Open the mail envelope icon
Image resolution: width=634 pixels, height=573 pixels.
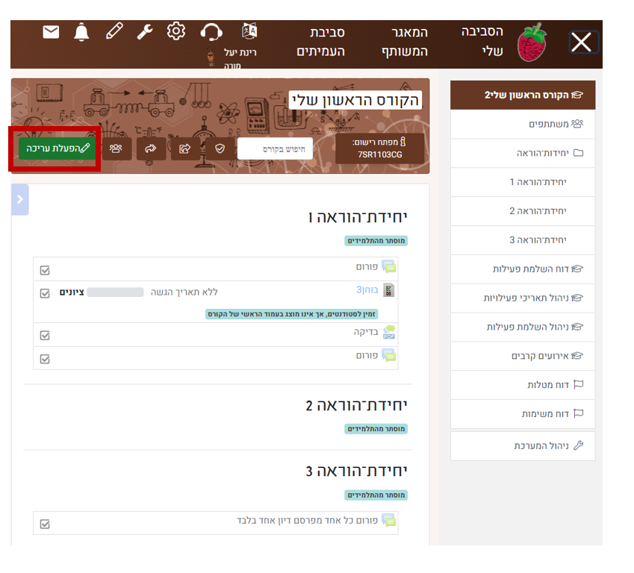coord(51,32)
